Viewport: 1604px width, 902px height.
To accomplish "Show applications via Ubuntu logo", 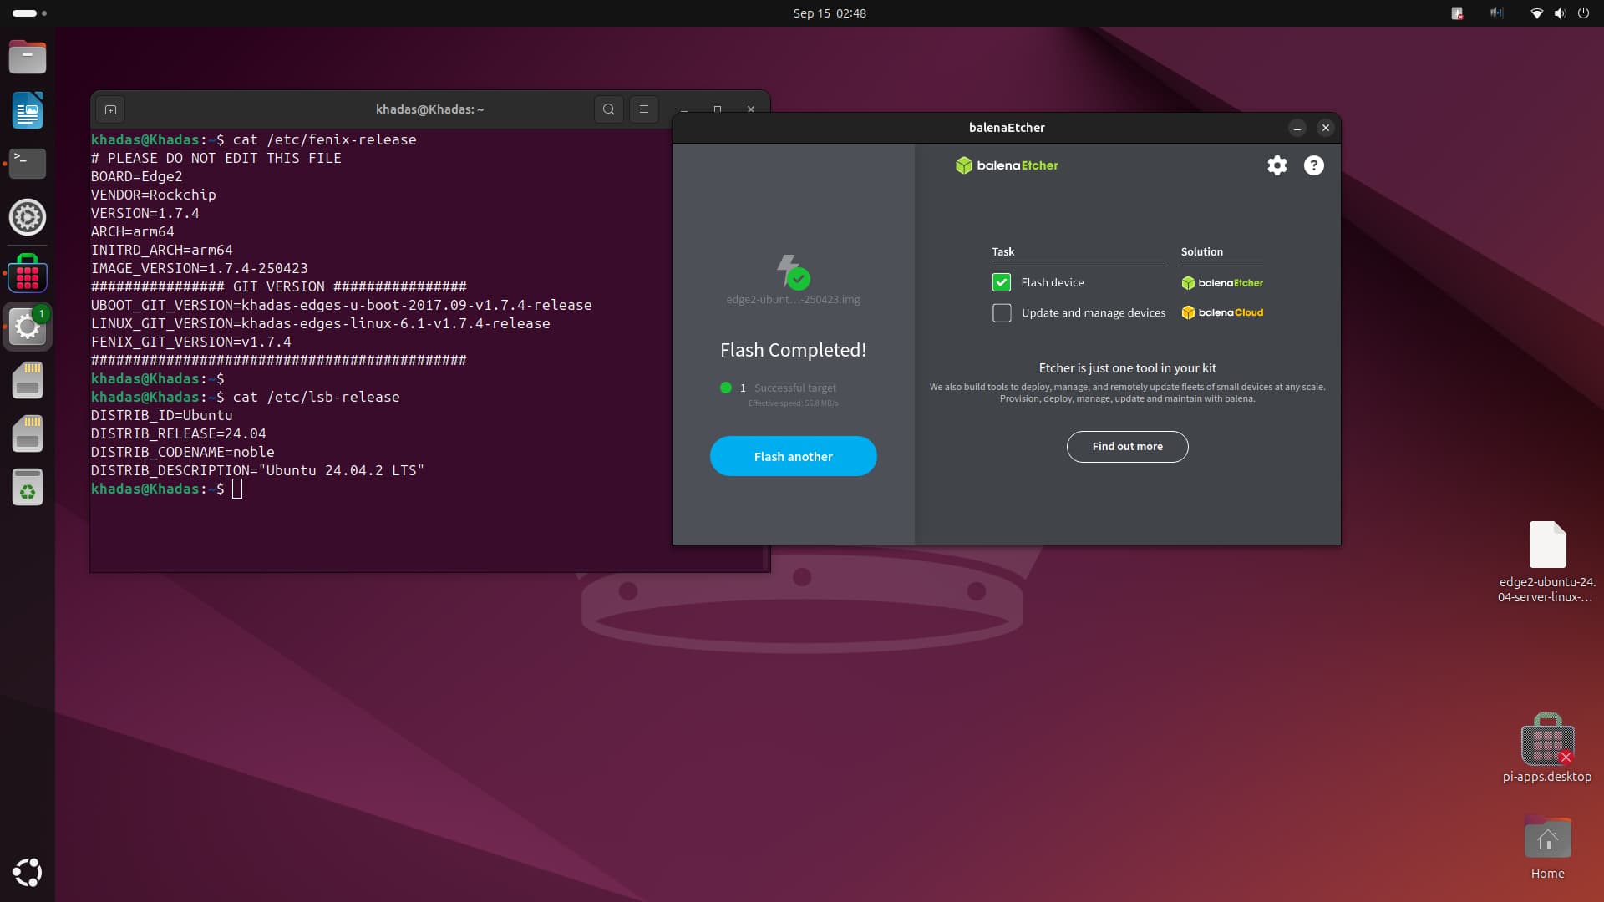I will [x=27, y=873].
